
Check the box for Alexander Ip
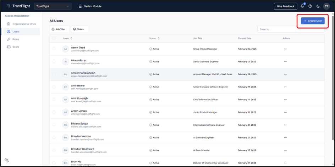54,61
